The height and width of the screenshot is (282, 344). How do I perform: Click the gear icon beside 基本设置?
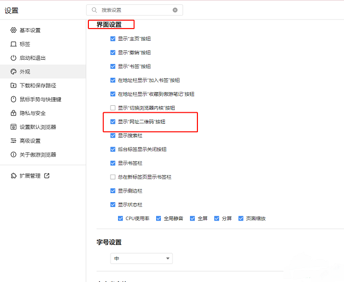tap(13, 30)
